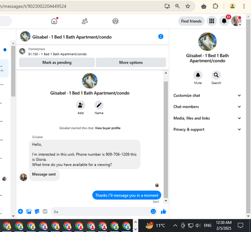Click the conversation list scrollbar thumb
This screenshot has width=251, height=232.
point(13,71)
